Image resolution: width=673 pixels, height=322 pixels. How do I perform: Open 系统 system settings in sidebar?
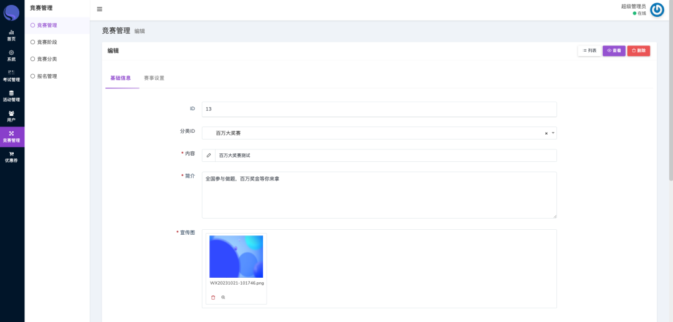(x=11, y=55)
